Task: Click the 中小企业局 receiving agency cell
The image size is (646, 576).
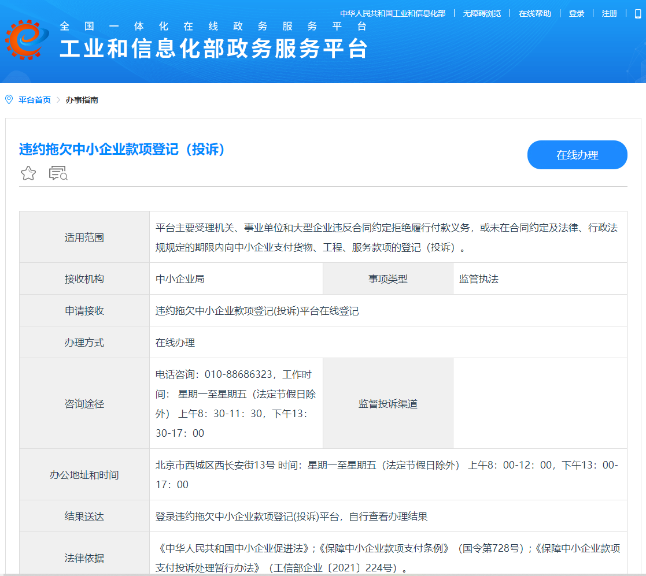Action: [180, 279]
